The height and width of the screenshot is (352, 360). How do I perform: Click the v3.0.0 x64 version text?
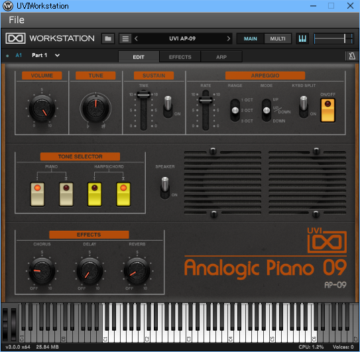pyautogui.click(x=18, y=347)
